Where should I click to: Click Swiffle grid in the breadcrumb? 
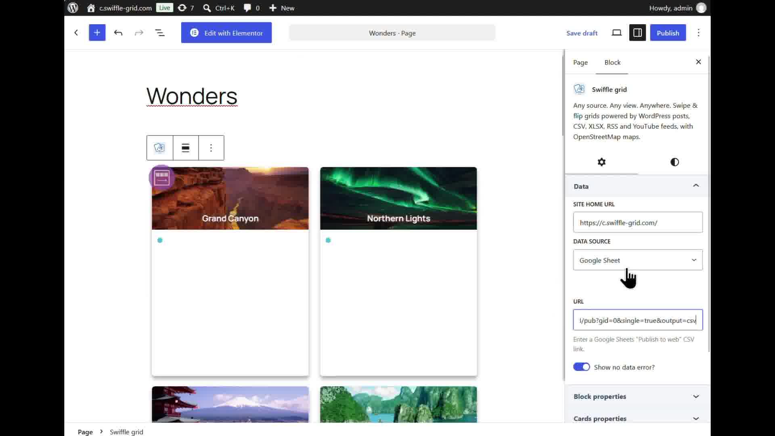coord(126,432)
